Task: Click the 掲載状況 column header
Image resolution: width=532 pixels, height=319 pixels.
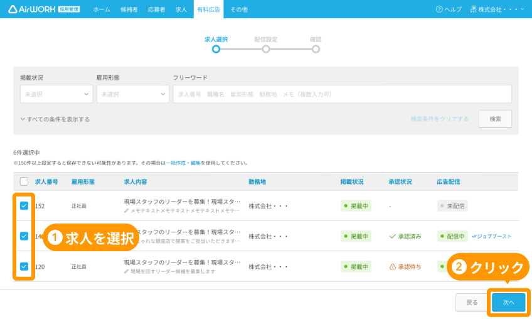Action: pos(352,181)
